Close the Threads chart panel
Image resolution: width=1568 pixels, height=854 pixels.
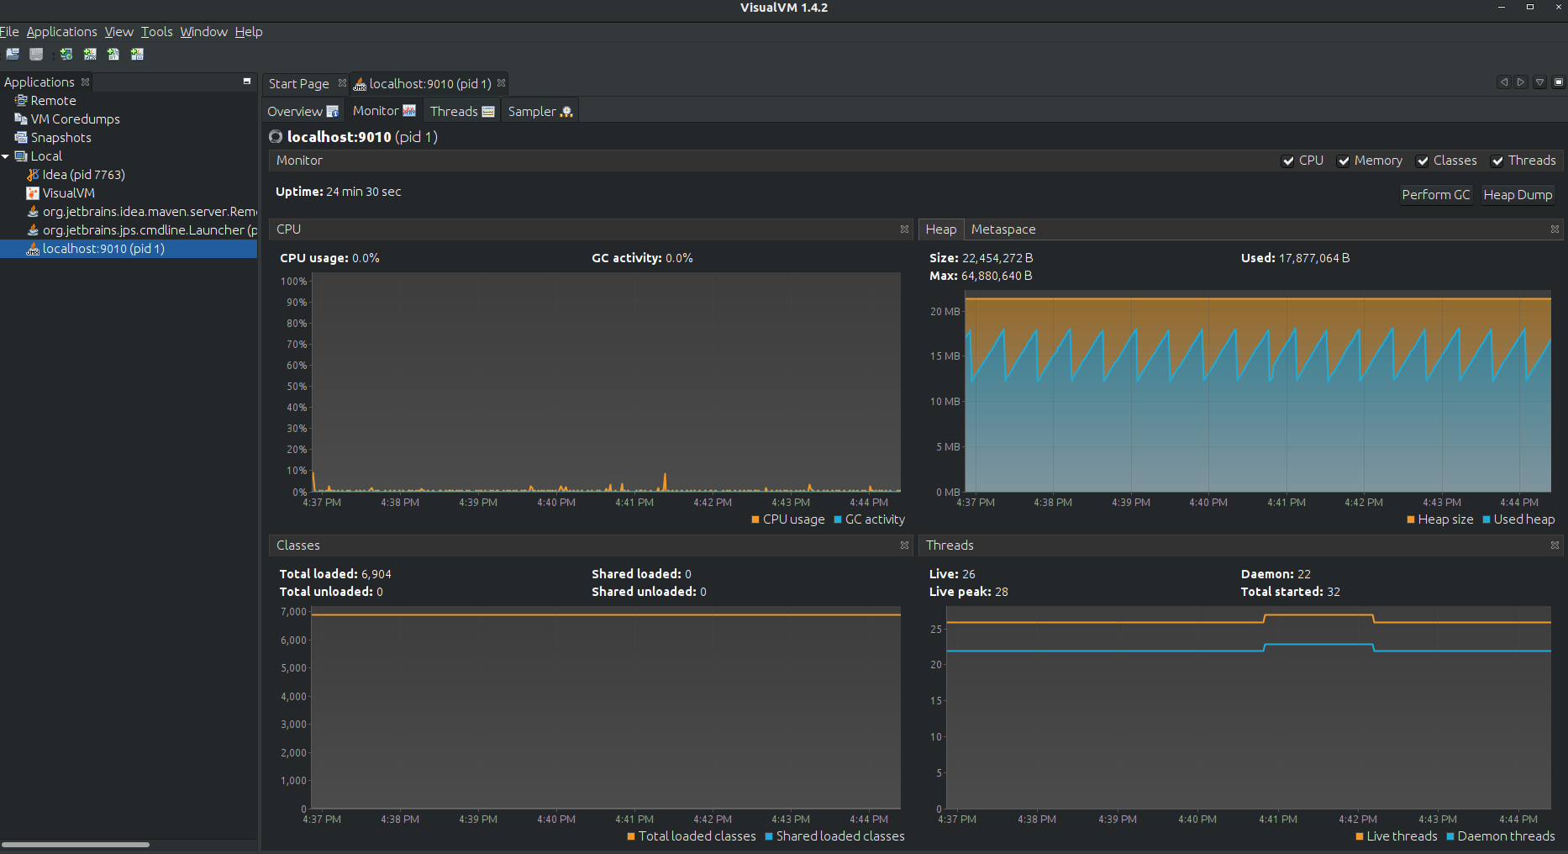click(1555, 546)
